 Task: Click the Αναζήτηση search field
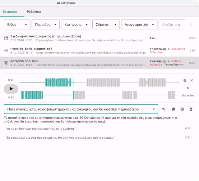pos(172,24)
